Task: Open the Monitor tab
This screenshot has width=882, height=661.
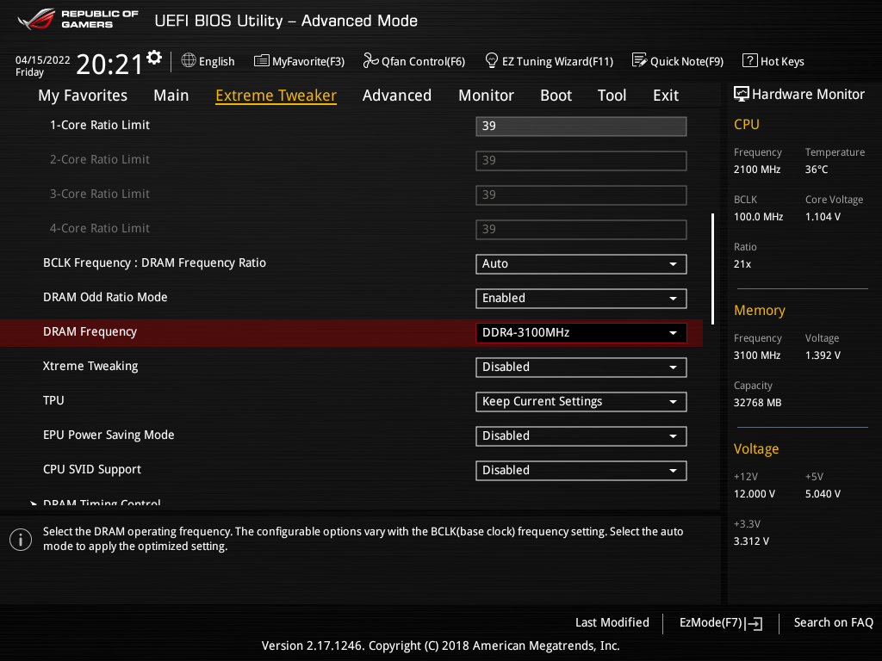Action: (486, 96)
